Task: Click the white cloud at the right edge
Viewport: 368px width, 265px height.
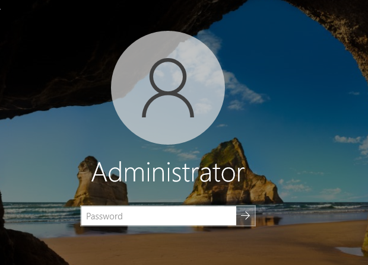Action: [350, 140]
